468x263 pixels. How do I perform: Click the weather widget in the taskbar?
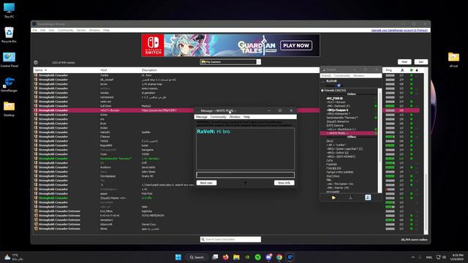pos(13,257)
